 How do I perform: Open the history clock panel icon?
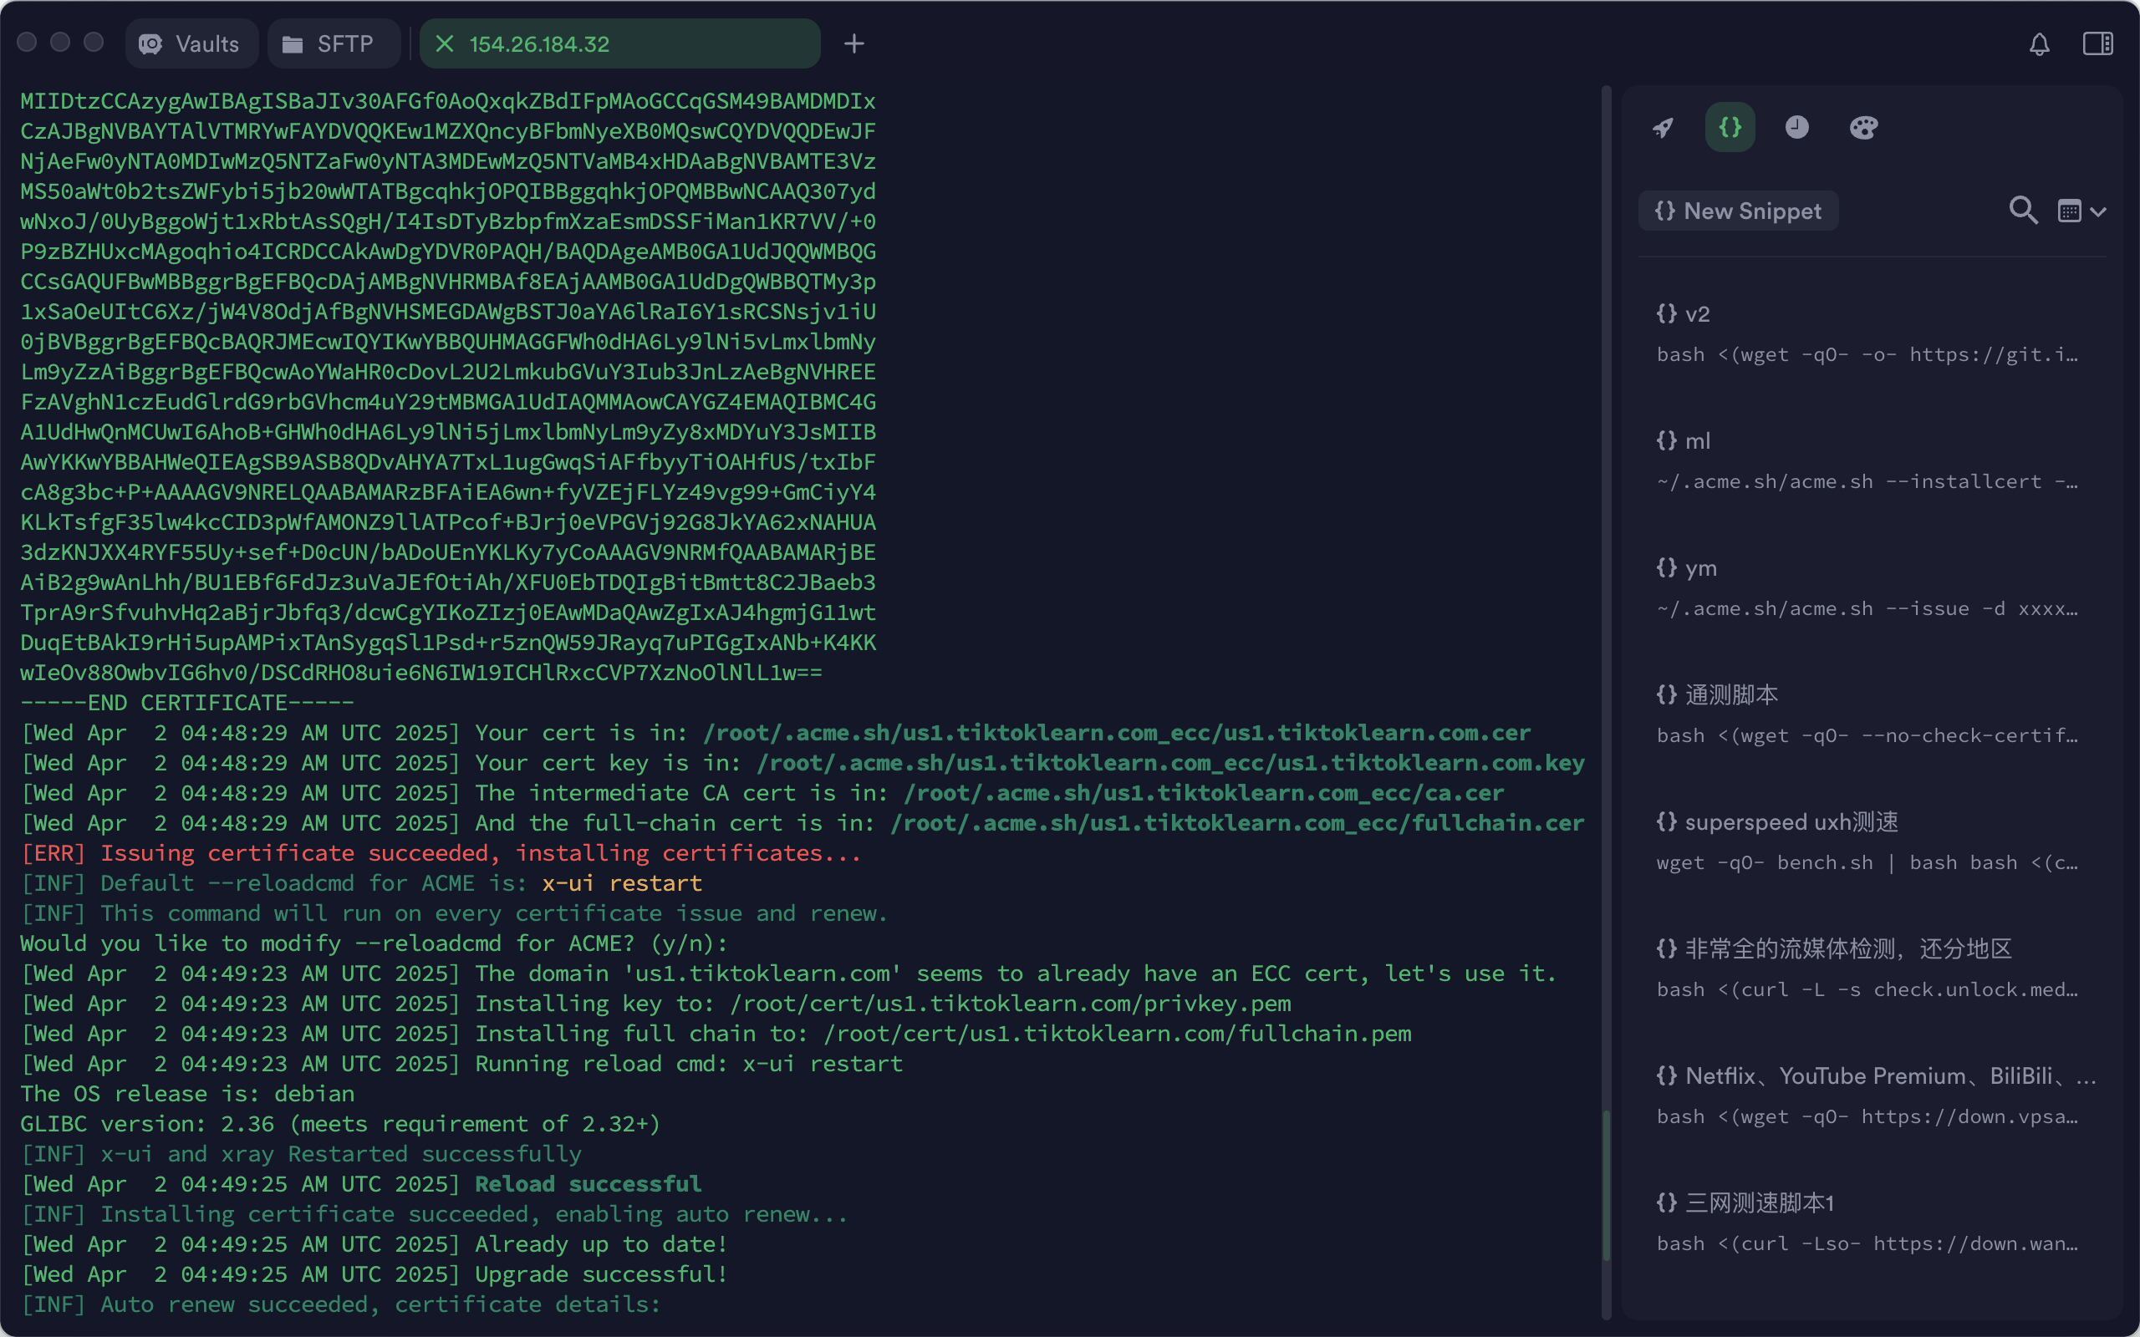point(1796,127)
